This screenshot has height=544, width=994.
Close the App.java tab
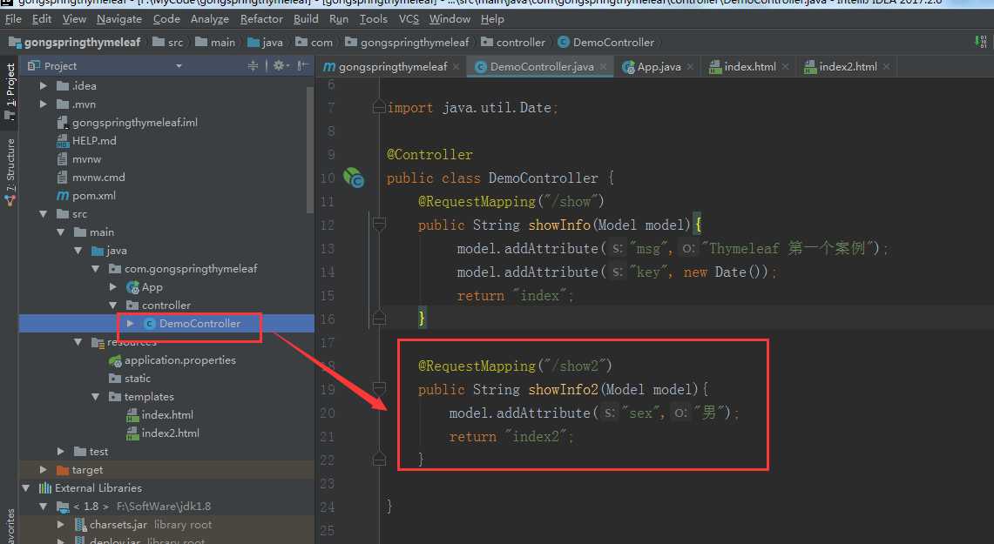click(690, 66)
